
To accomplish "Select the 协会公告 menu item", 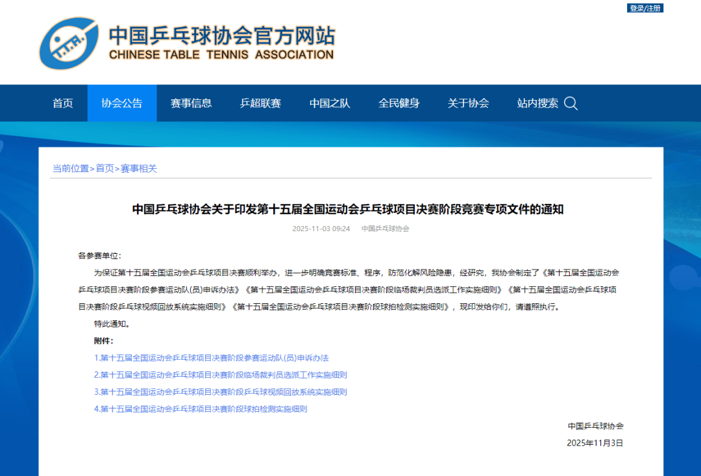I will (122, 103).
